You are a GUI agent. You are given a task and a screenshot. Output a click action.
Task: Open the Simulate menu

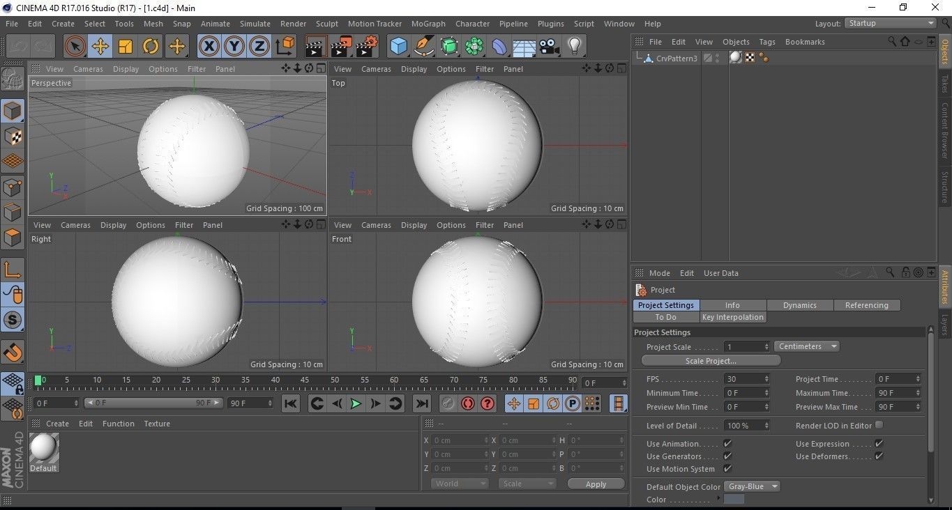255,24
